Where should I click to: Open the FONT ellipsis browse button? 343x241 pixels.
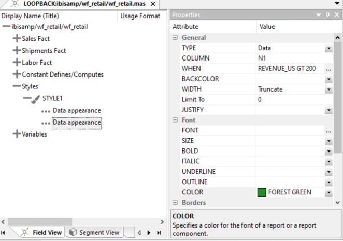pos(328,131)
